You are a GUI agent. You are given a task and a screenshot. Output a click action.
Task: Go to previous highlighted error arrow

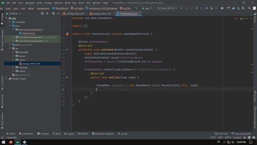click(x=247, y=19)
